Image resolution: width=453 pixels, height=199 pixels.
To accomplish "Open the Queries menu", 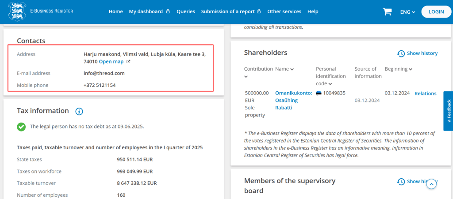I will [185, 11].
